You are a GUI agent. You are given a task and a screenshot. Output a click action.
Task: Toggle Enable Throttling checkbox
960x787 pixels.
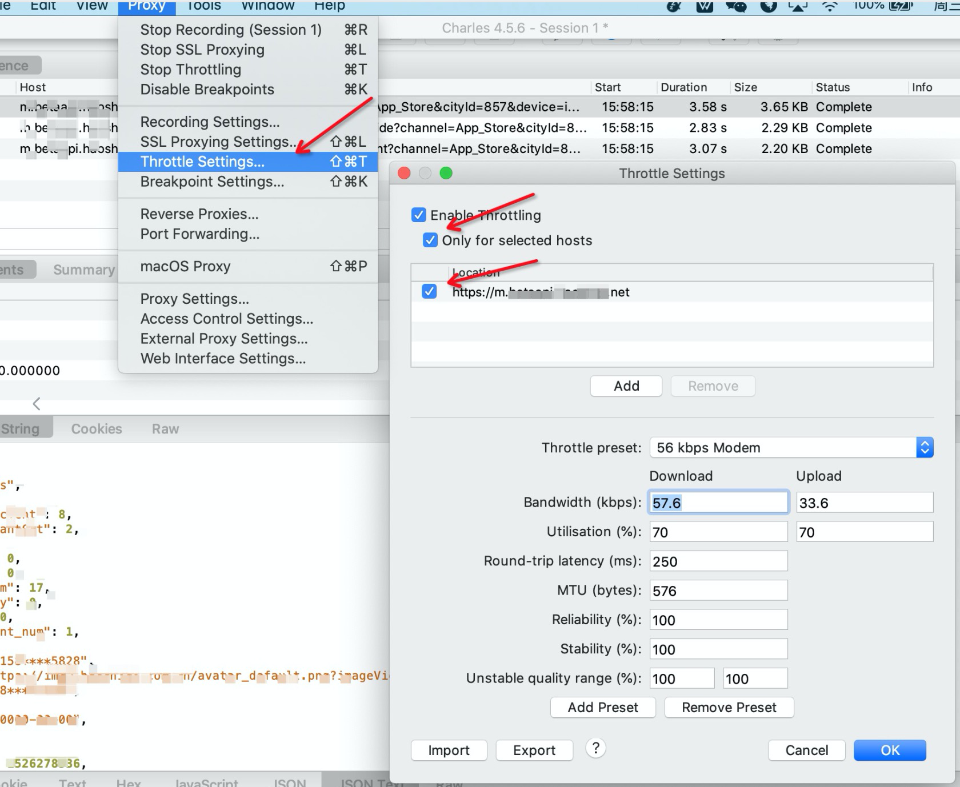point(419,215)
